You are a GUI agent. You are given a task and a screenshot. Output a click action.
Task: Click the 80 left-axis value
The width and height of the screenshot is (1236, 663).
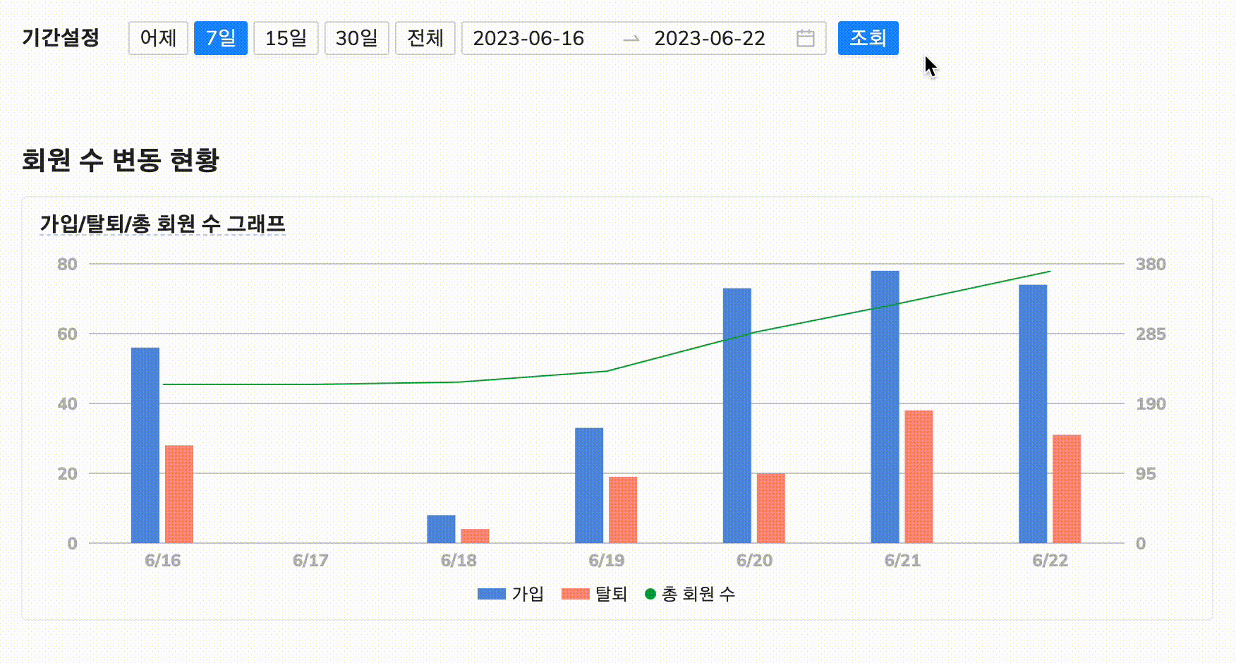(67, 264)
